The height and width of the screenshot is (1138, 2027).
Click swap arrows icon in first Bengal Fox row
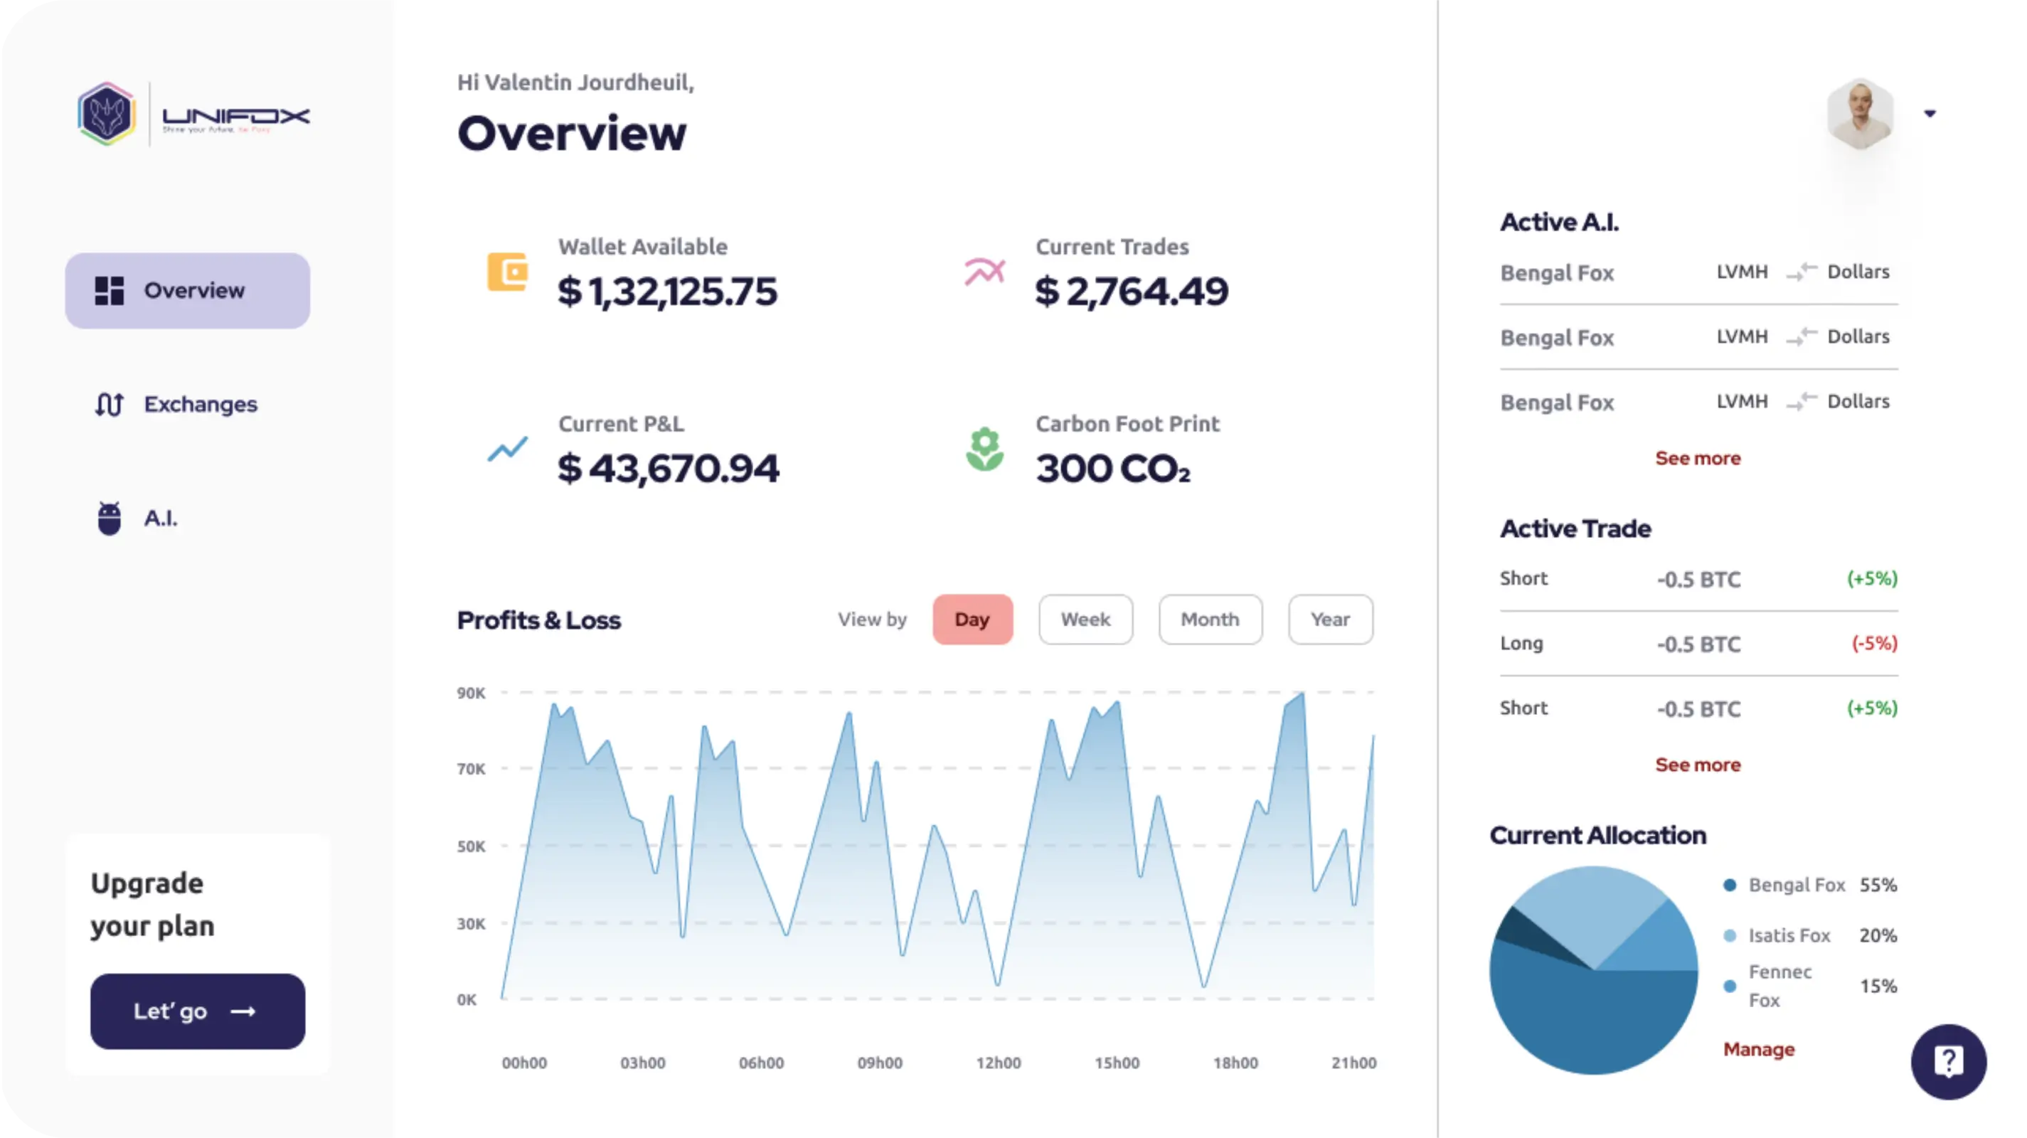point(1801,272)
